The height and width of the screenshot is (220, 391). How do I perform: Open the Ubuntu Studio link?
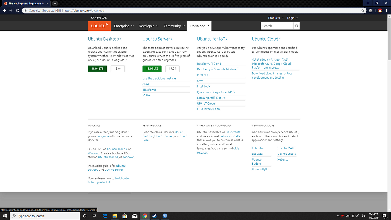coord(286,154)
